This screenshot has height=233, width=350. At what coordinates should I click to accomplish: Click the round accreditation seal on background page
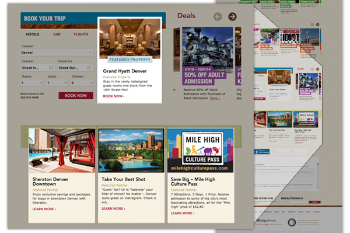(x=292, y=222)
